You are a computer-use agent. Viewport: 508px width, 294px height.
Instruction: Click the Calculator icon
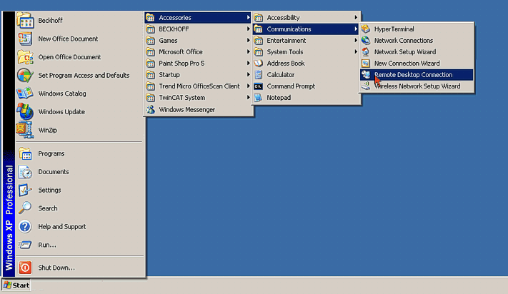pos(258,75)
